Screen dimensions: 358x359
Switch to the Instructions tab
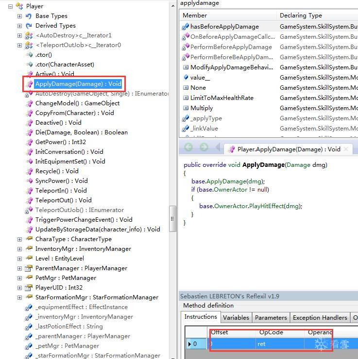coord(201,317)
